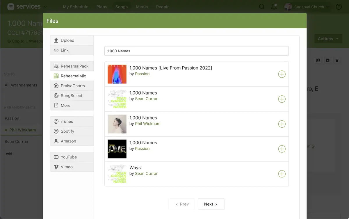Choose Spotify in sidebar
Image resolution: width=349 pixels, height=219 pixels.
[x=72, y=131]
